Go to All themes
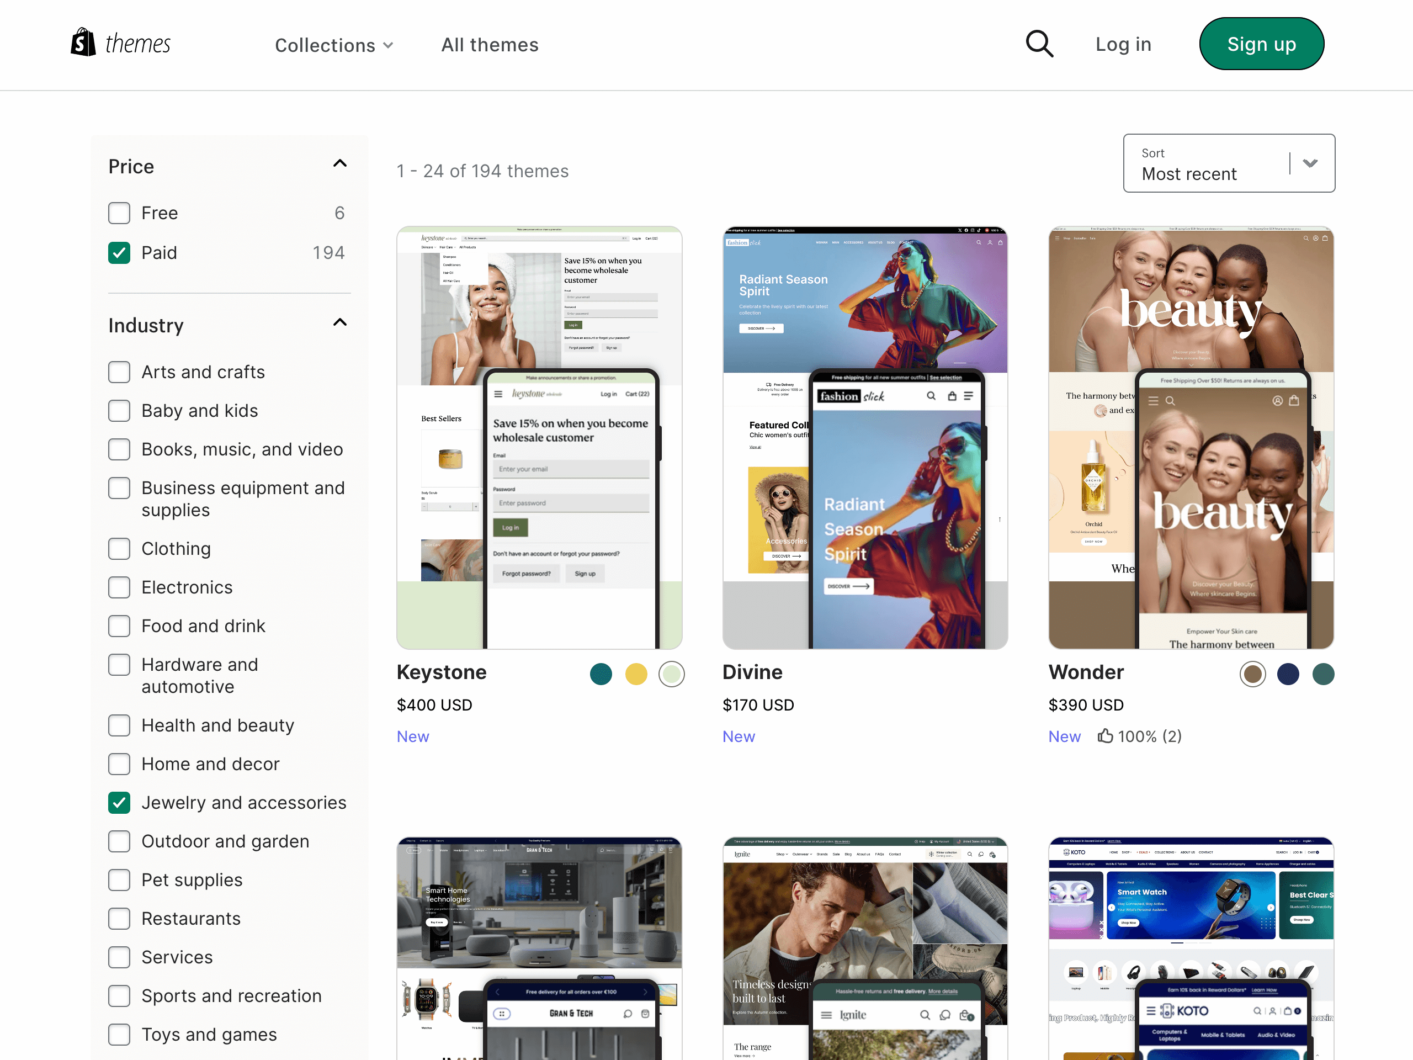The width and height of the screenshot is (1413, 1060). (x=490, y=45)
